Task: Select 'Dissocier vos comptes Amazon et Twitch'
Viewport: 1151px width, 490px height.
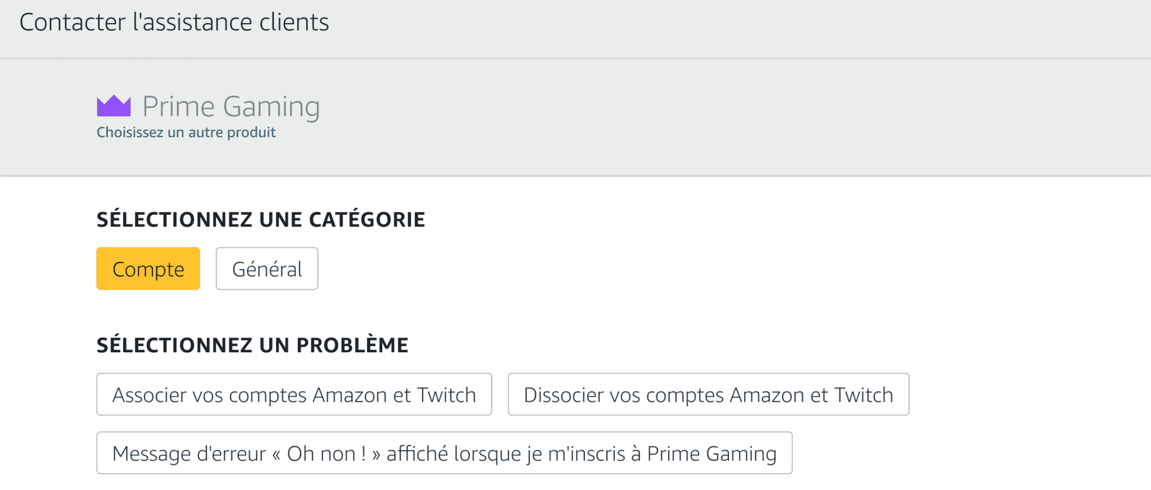Action: (x=708, y=394)
